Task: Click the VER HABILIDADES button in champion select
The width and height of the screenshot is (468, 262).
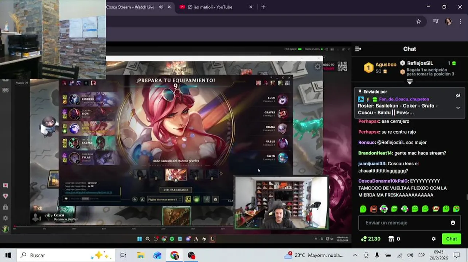Action: point(176,190)
